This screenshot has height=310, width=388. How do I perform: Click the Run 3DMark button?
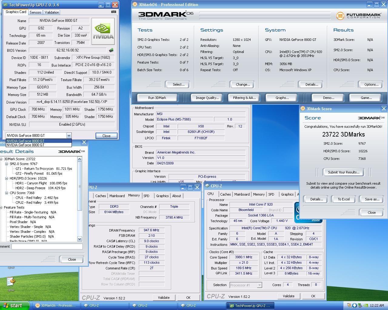coord(157,98)
